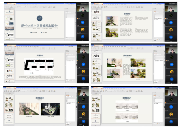Viewport: 182px width, 129px height.
Task: Click the upper sketch elevation on bottom-right slide
Action: pos(127,105)
